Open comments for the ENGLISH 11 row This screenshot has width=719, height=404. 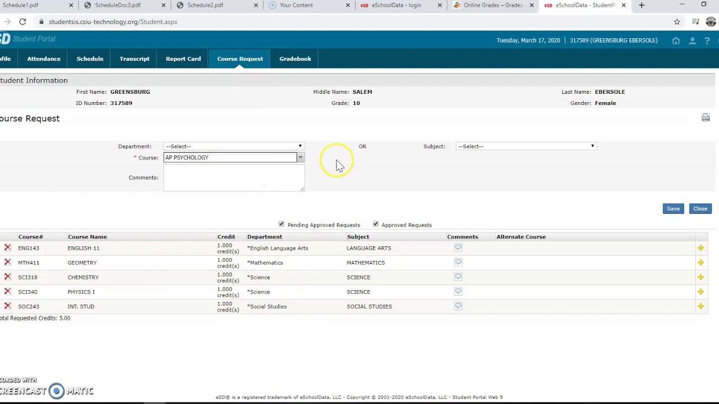click(x=458, y=247)
